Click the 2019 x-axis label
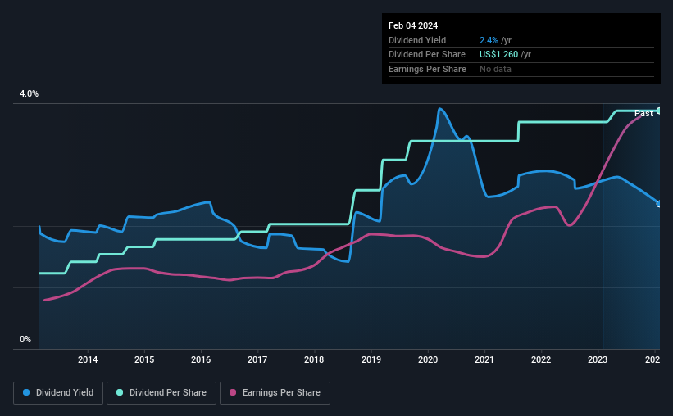The height and width of the screenshot is (416, 673). 371,359
